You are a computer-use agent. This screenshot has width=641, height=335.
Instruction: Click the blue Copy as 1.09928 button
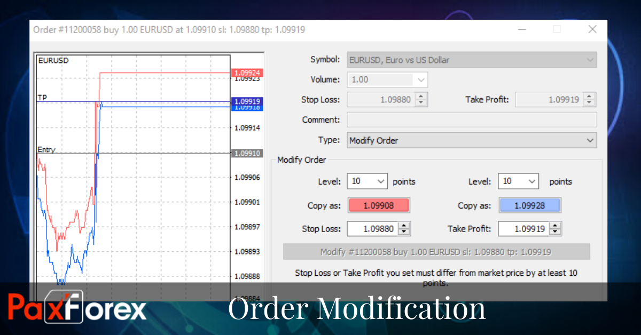click(530, 205)
